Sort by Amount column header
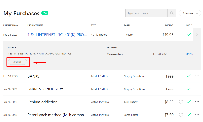The width and height of the screenshot is (203, 122). click(169, 25)
